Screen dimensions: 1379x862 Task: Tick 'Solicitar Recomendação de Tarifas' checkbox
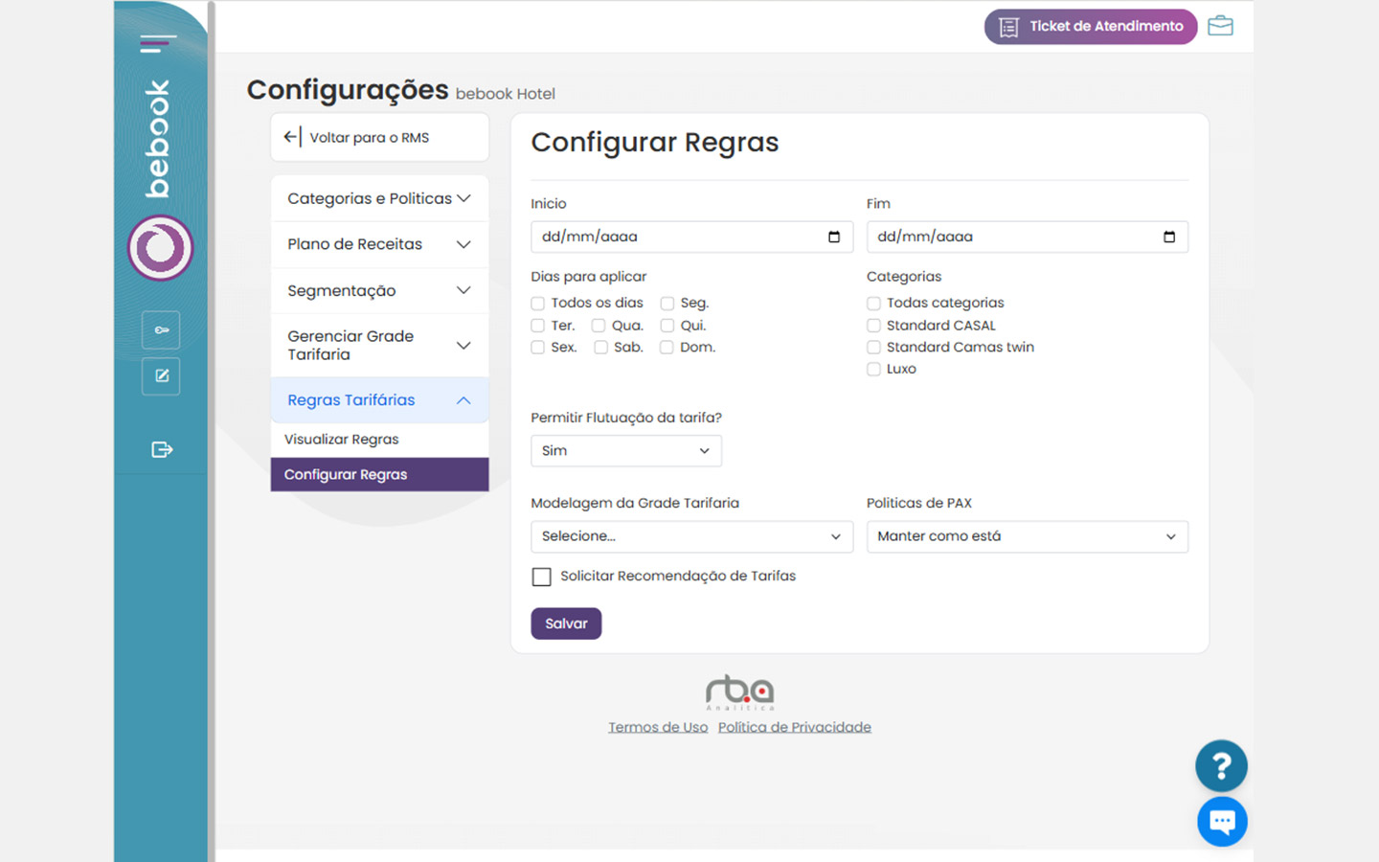pos(542,577)
